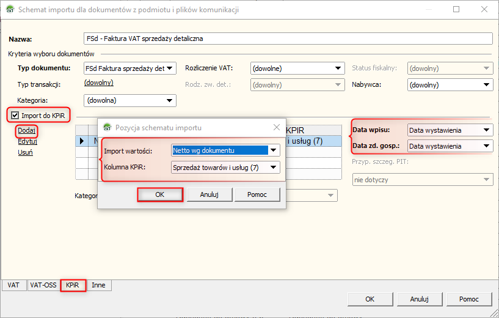Switch to the VAT tab

[13, 285]
